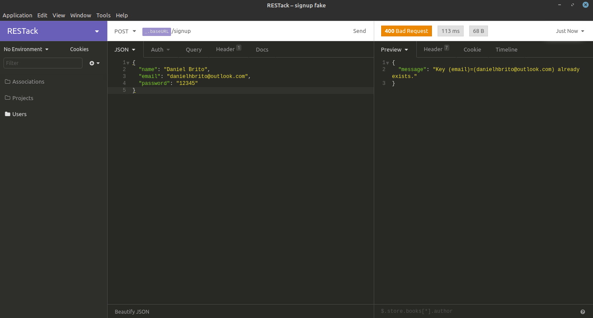Click the Associations folder icon
The width and height of the screenshot is (593, 318).
click(x=7, y=81)
